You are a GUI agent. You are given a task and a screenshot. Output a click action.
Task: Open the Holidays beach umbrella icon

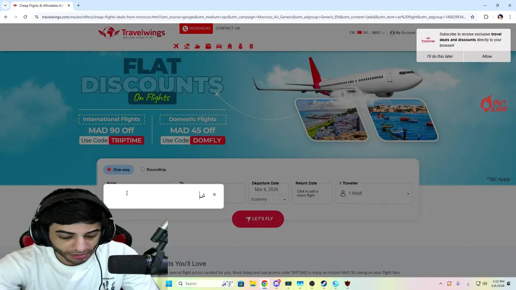coord(187,46)
